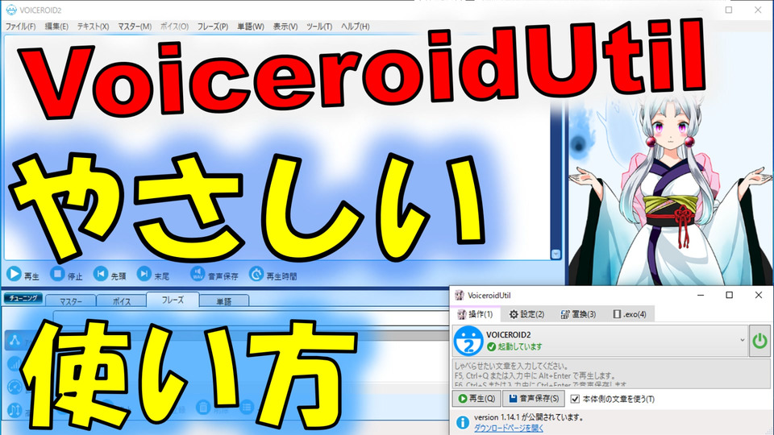Open ファイル(F) menu
The height and width of the screenshot is (435, 774).
(21, 27)
